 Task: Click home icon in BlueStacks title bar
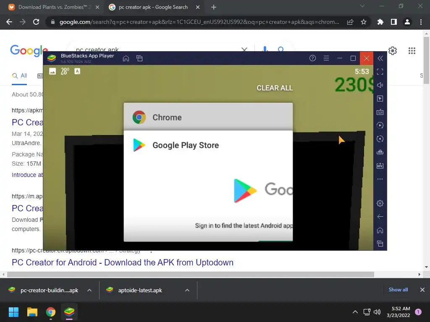126,58
